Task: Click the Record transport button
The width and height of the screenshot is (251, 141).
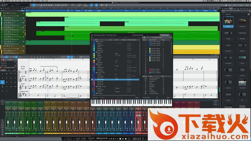Action: click(x=126, y=139)
